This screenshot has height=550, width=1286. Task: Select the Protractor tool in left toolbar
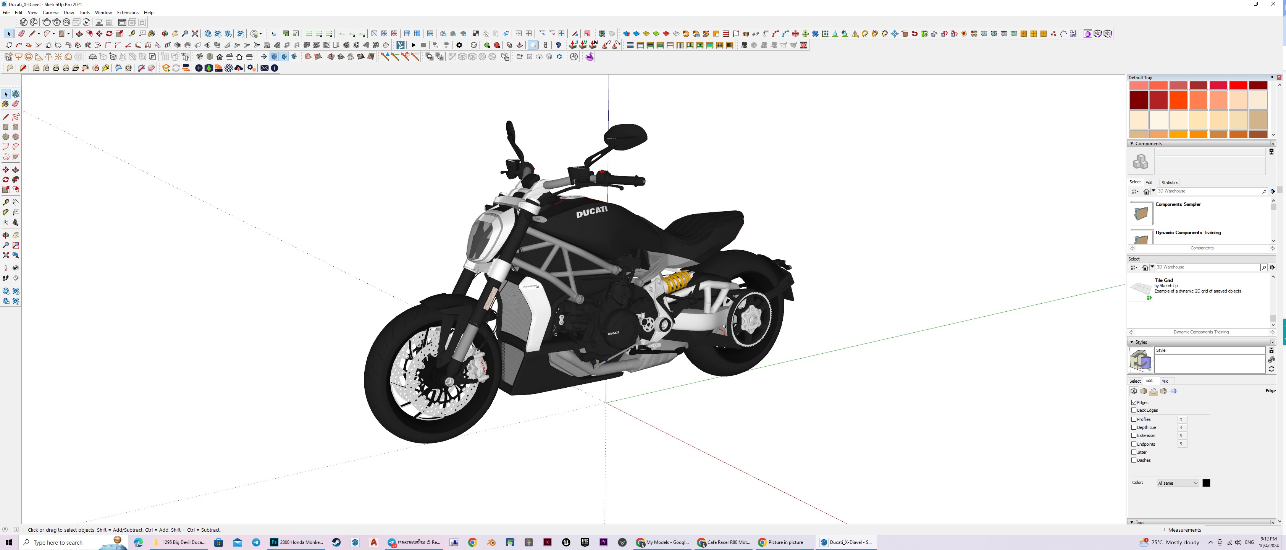(5, 212)
